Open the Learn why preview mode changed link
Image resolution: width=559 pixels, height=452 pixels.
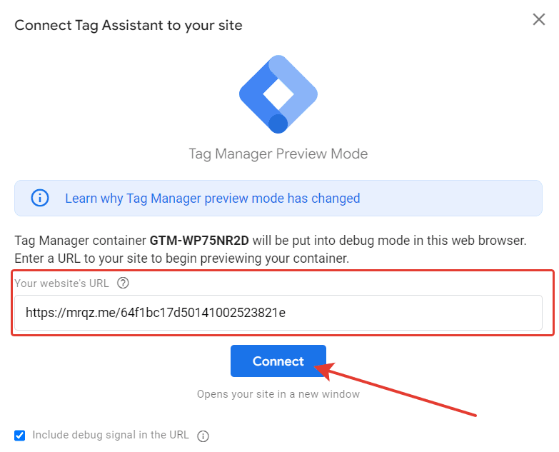pyautogui.click(x=213, y=199)
